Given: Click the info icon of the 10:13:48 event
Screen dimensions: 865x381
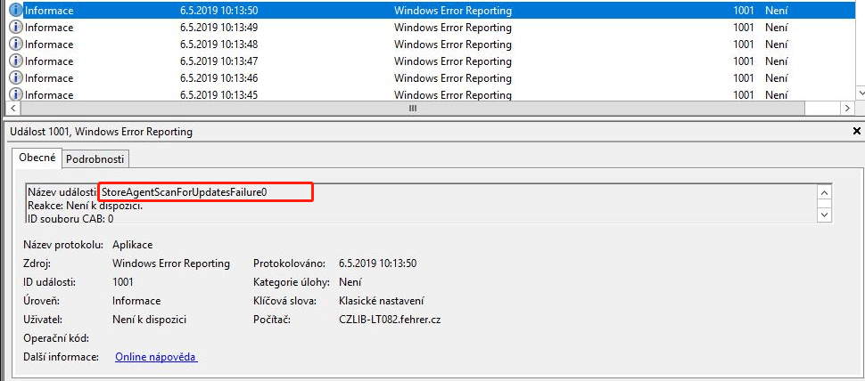Looking at the screenshot, I should click(15, 45).
